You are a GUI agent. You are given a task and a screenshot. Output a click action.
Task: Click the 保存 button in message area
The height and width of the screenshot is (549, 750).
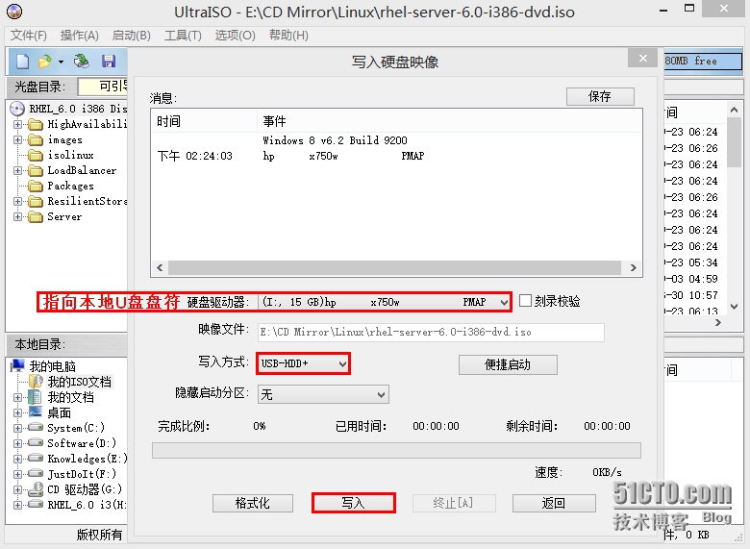point(600,96)
